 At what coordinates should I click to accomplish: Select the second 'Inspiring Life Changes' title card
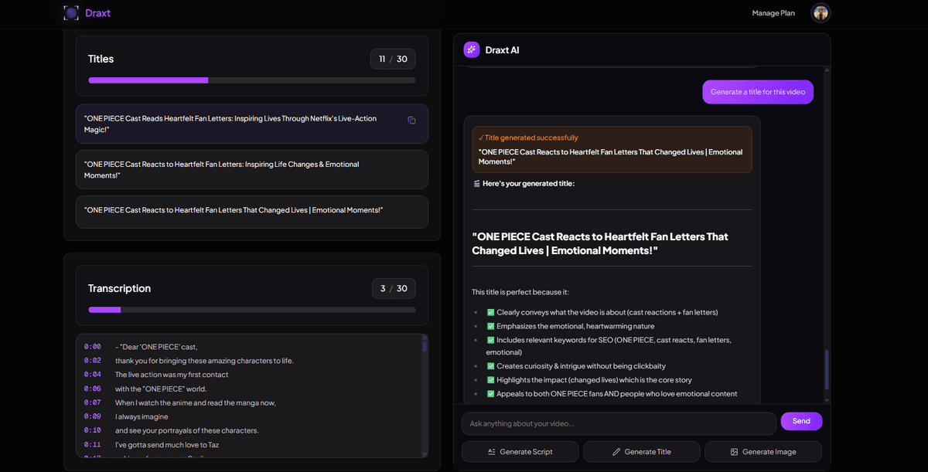pyautogui.click(x=251, y=170)
